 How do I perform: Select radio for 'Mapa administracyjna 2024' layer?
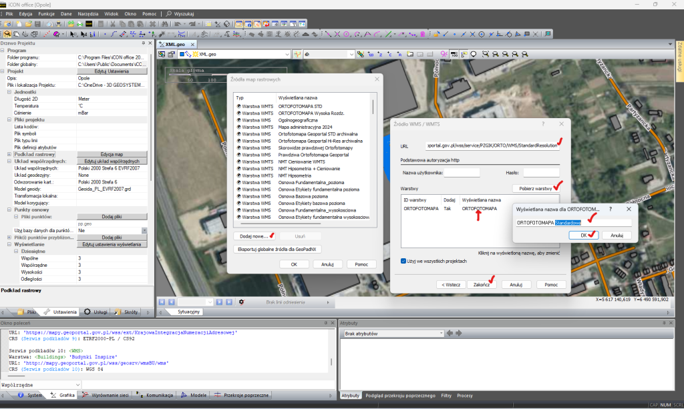point(238,127)
